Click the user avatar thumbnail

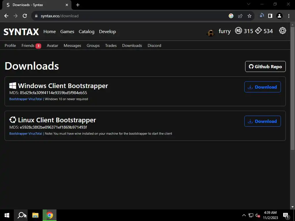(211, 33)
